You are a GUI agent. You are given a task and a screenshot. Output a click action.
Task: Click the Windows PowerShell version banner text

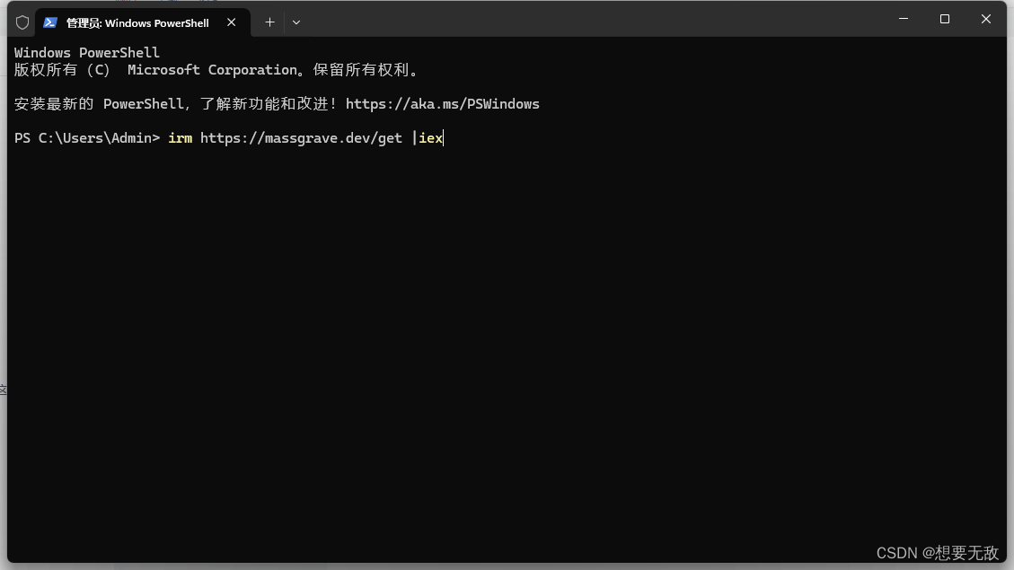coord(86,52)
